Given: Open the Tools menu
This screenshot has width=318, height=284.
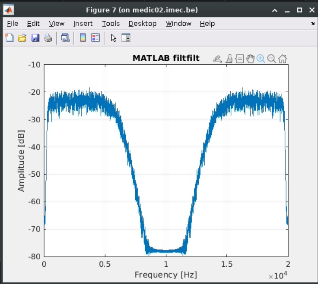Looking at the screenshot, I should (x=111, y=24).
